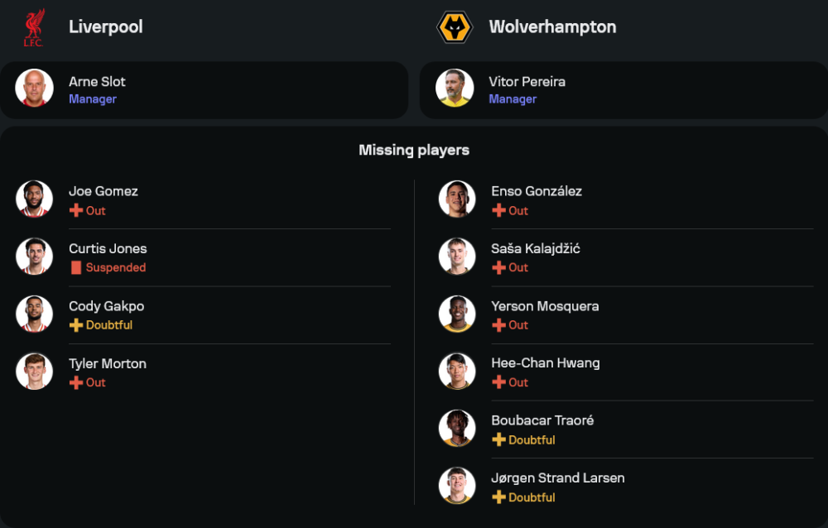Open Arne Slot's manager profile
The image size is (828, 528).
97,82
